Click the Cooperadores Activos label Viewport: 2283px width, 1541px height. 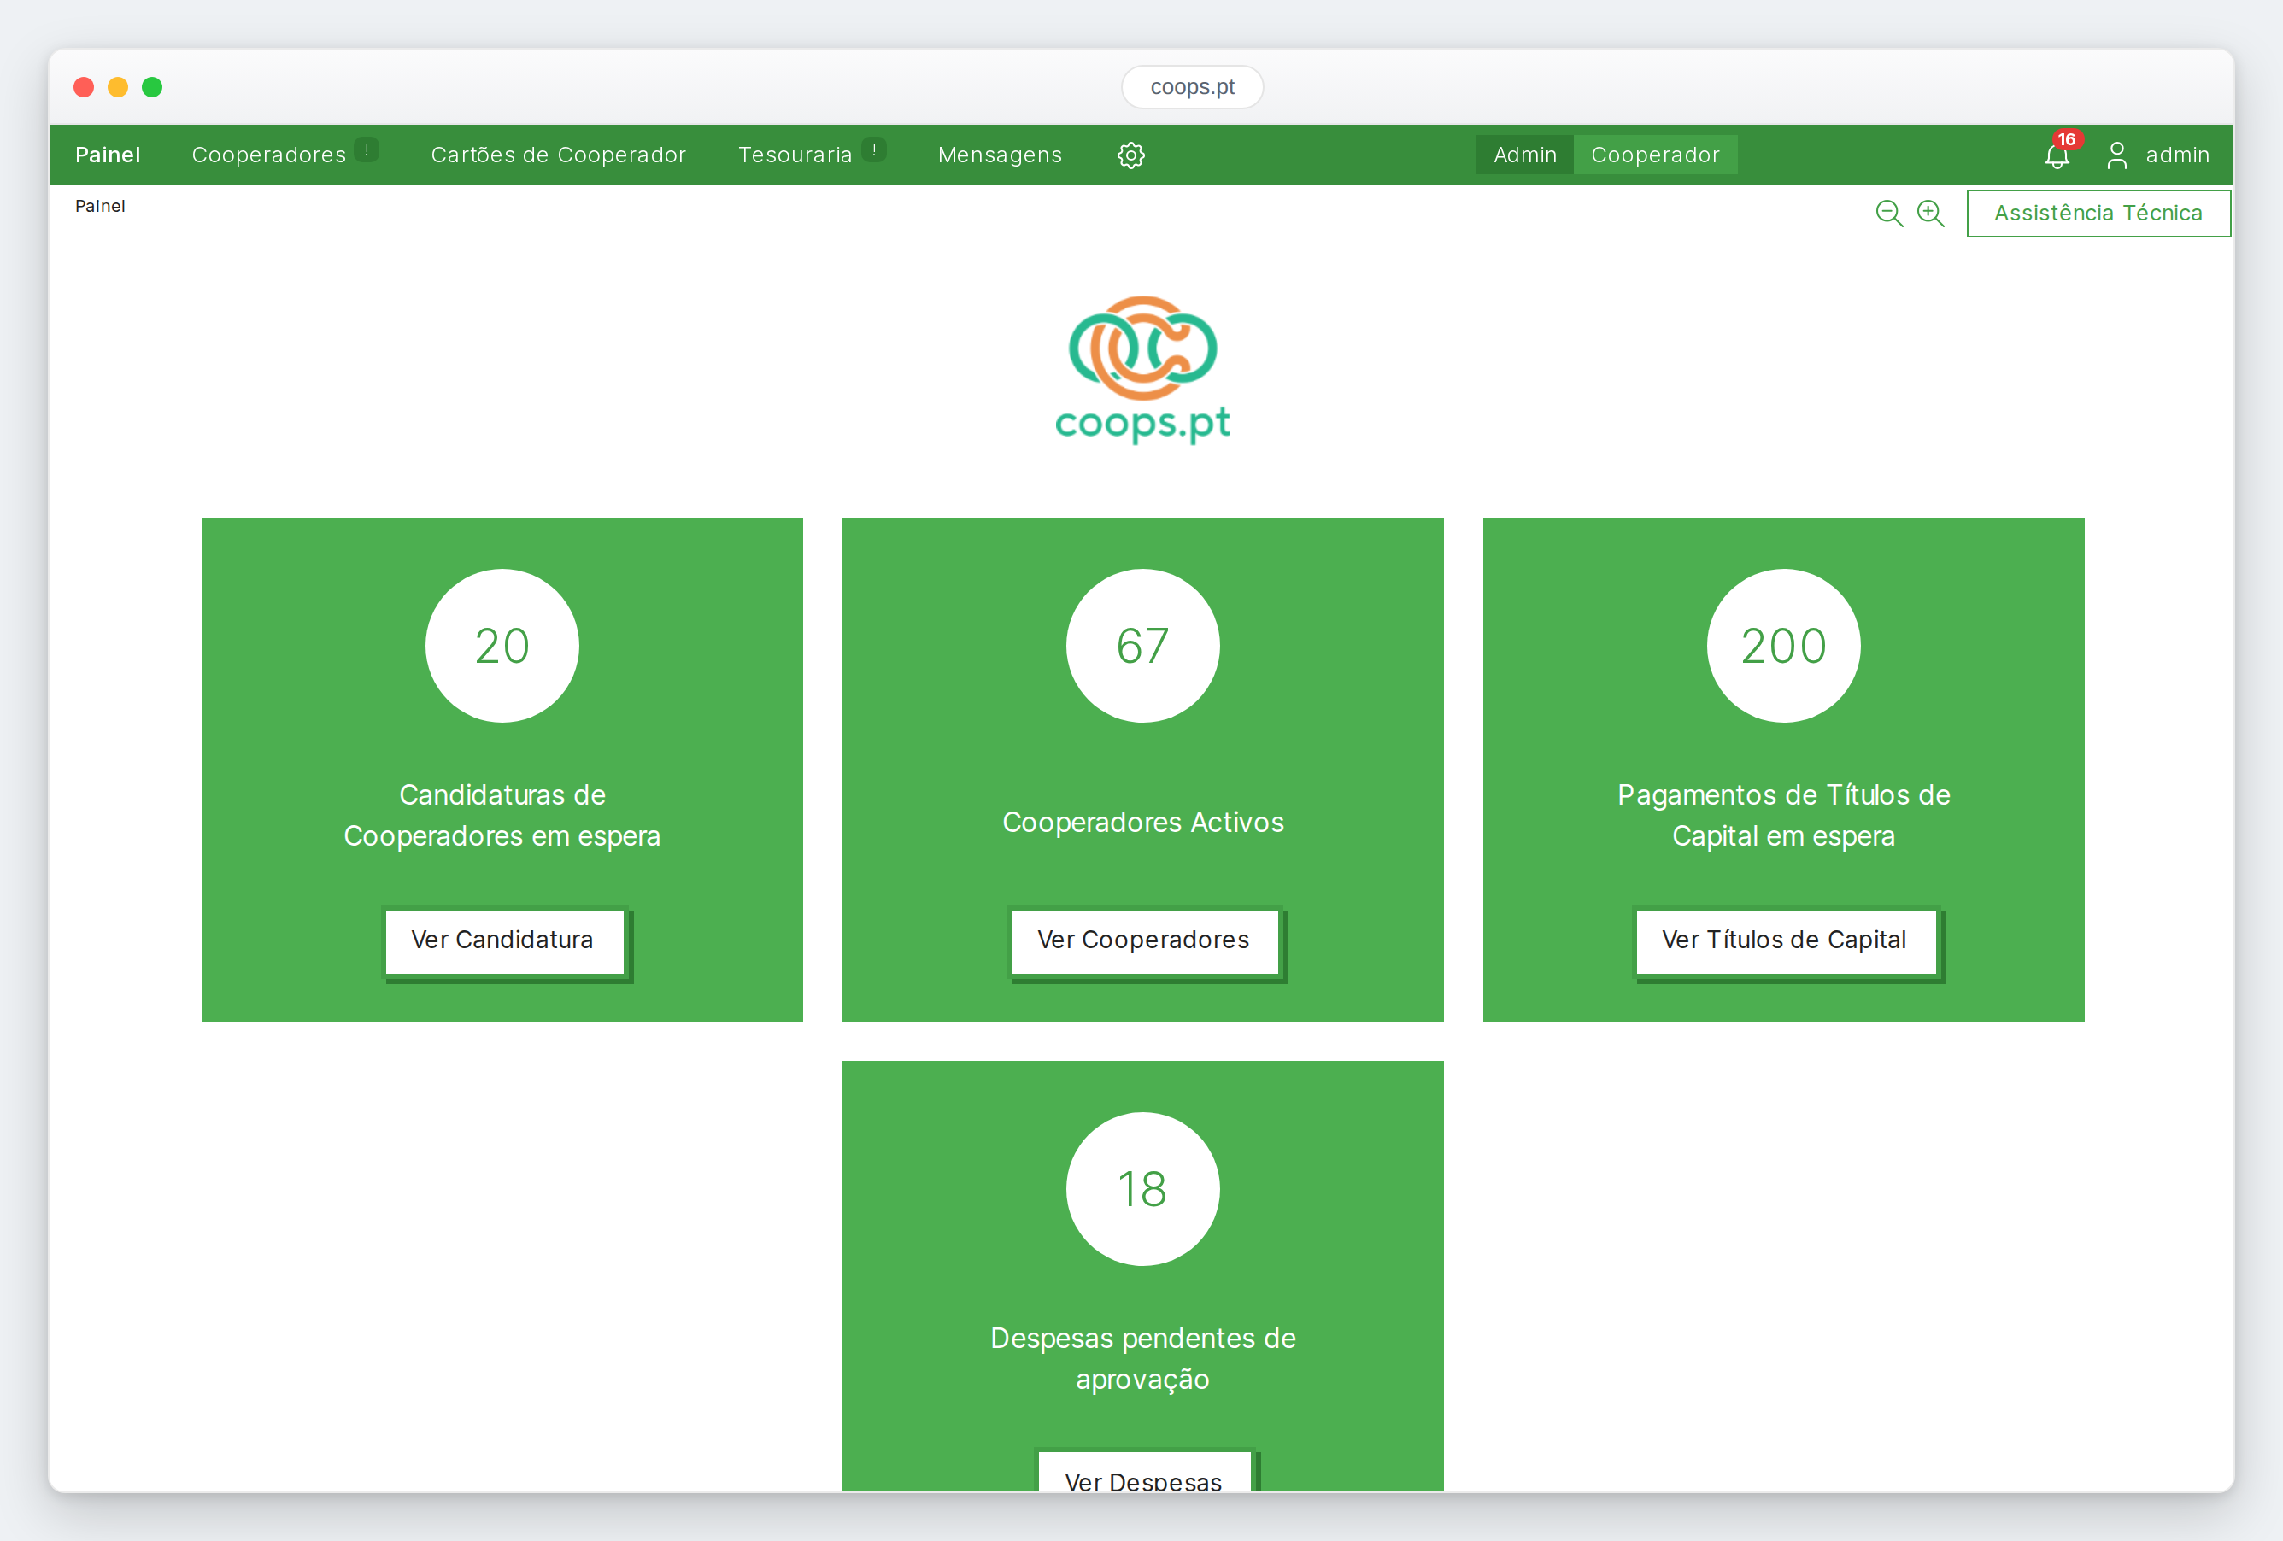[x=1142, y=822]
